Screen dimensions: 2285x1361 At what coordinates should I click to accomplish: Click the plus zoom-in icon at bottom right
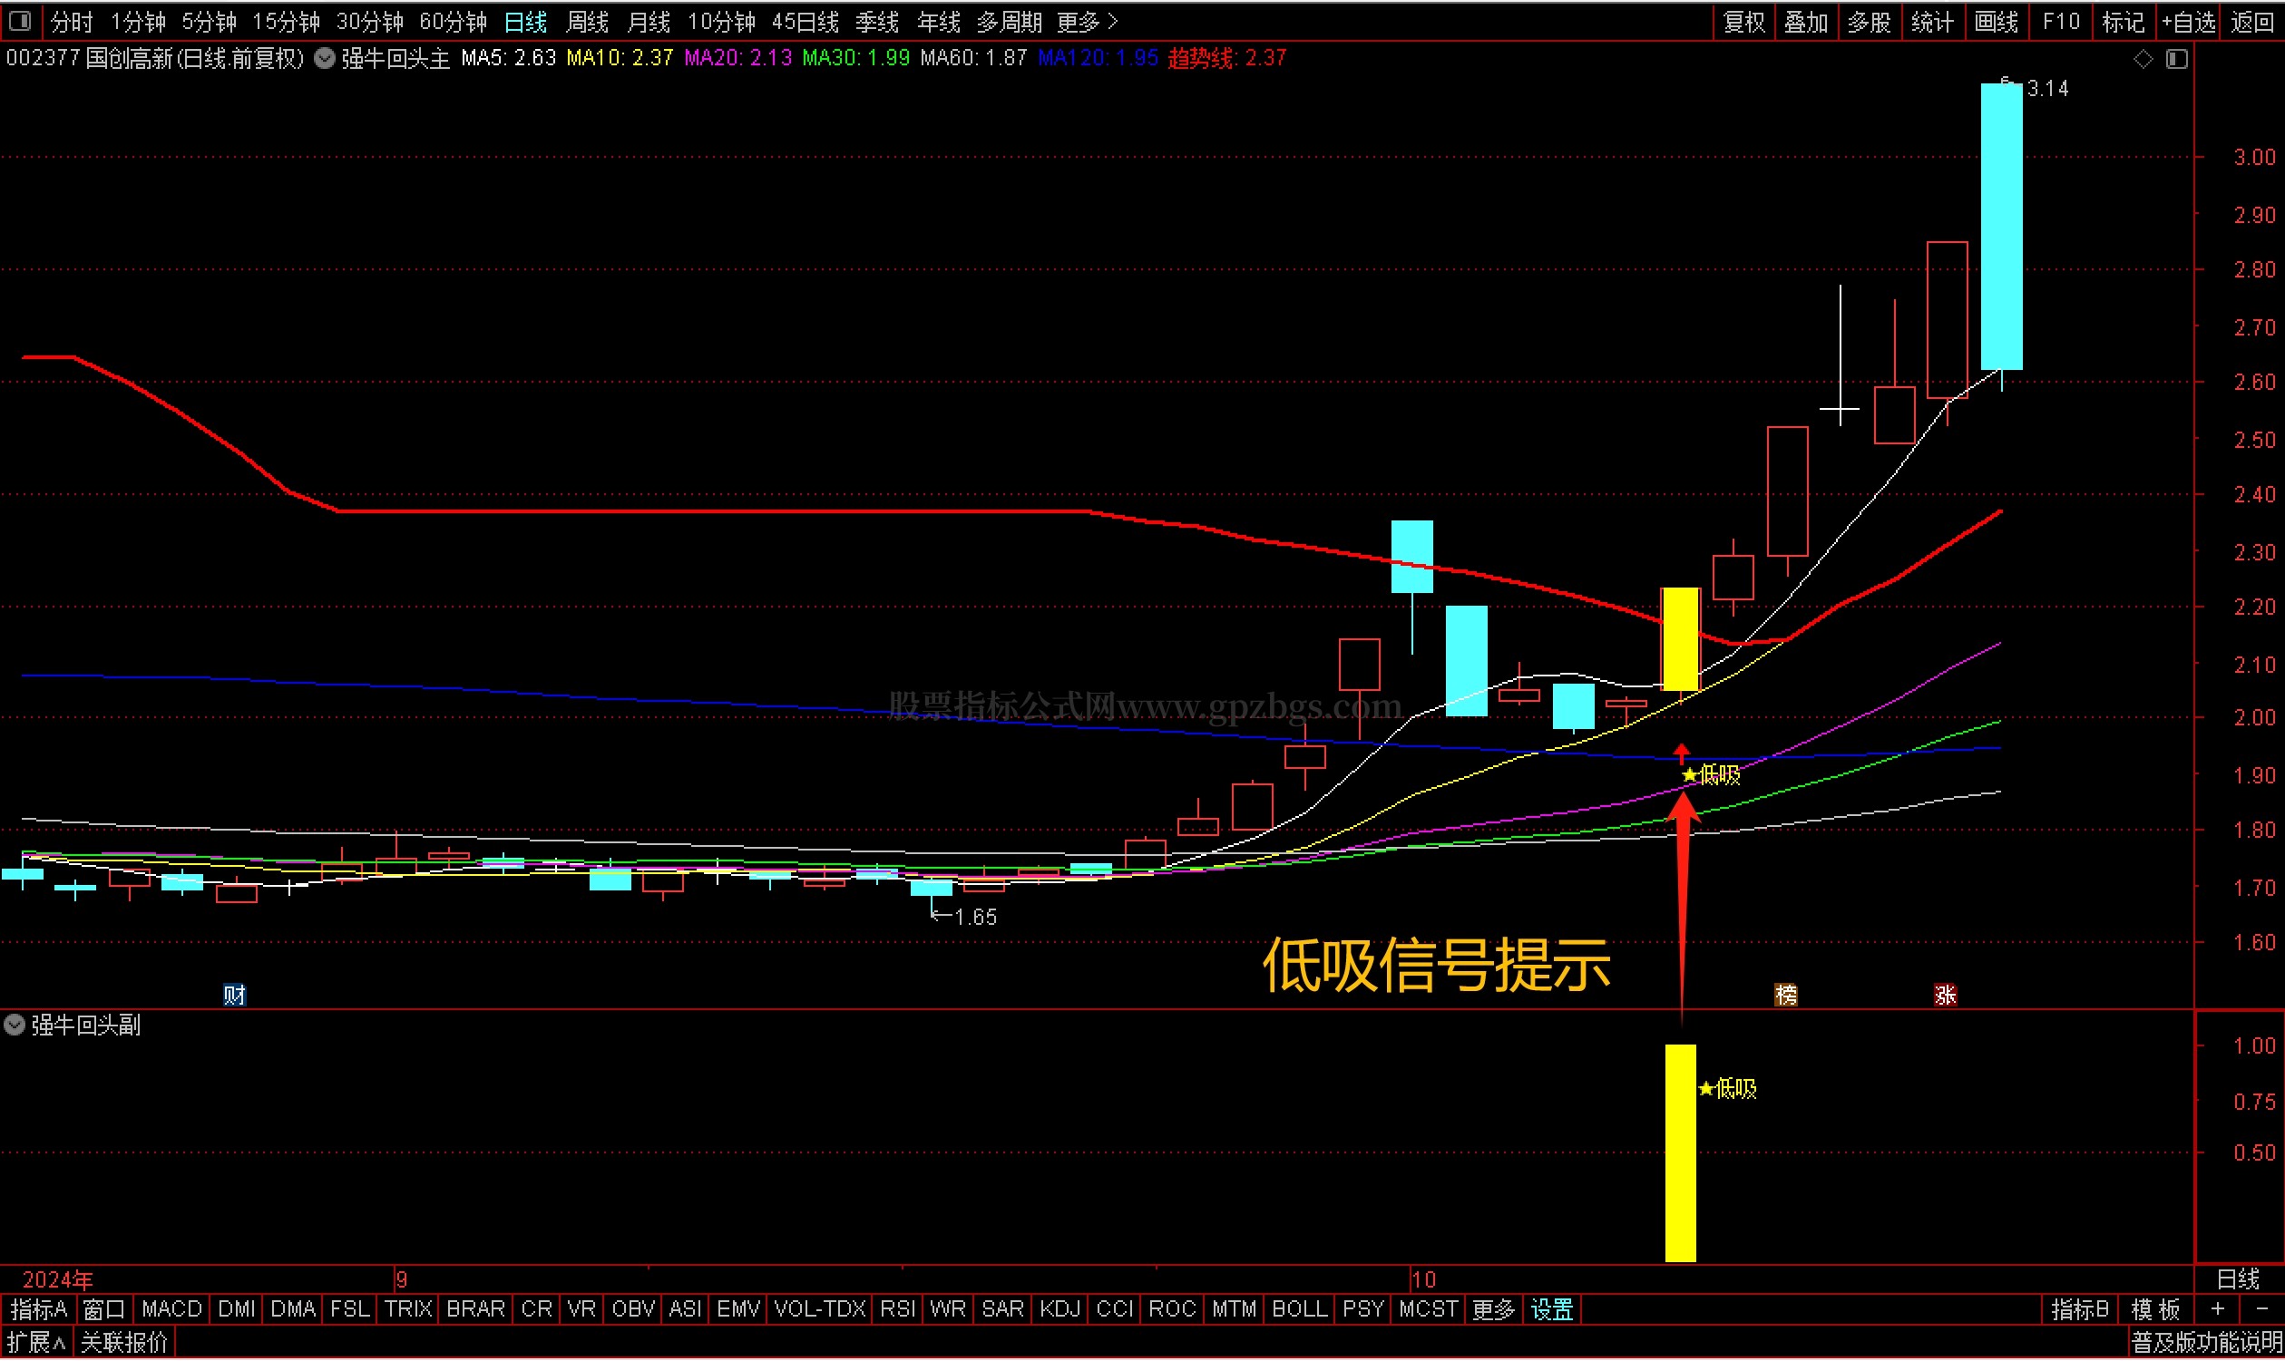[x=2218, y=1309]
